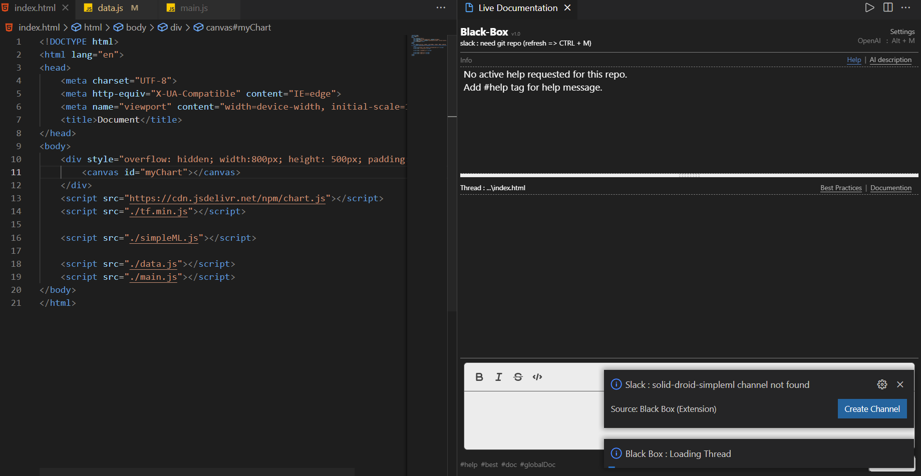921x476 pixels.
Task: Expand the body breadcrumb dropdown
Action: pos(130,28)
